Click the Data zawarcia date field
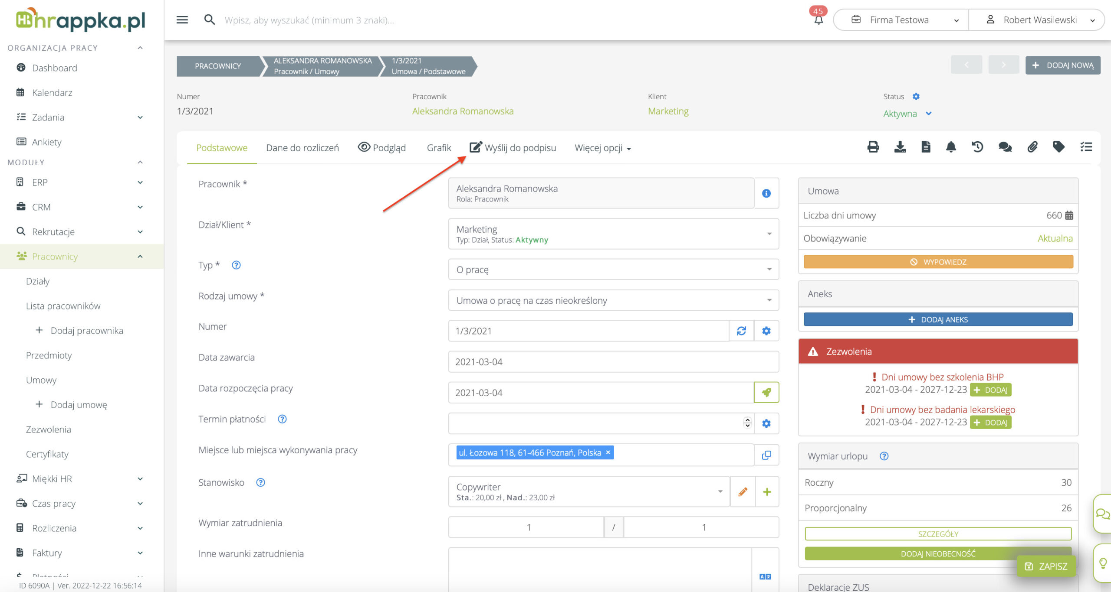This screenshot has height=592, width=1111. pos(613,362)
